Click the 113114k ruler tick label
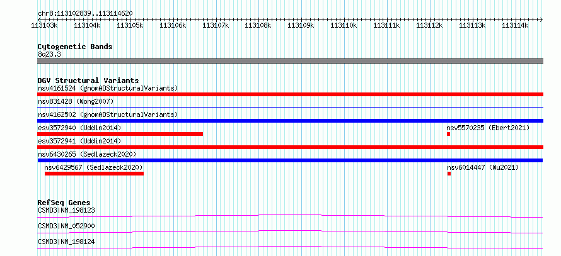 (515, 25)
